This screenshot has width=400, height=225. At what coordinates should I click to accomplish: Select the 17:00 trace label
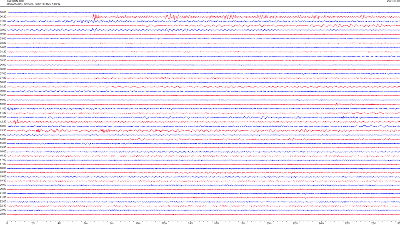pyautogui.click(x=3, y=160)
